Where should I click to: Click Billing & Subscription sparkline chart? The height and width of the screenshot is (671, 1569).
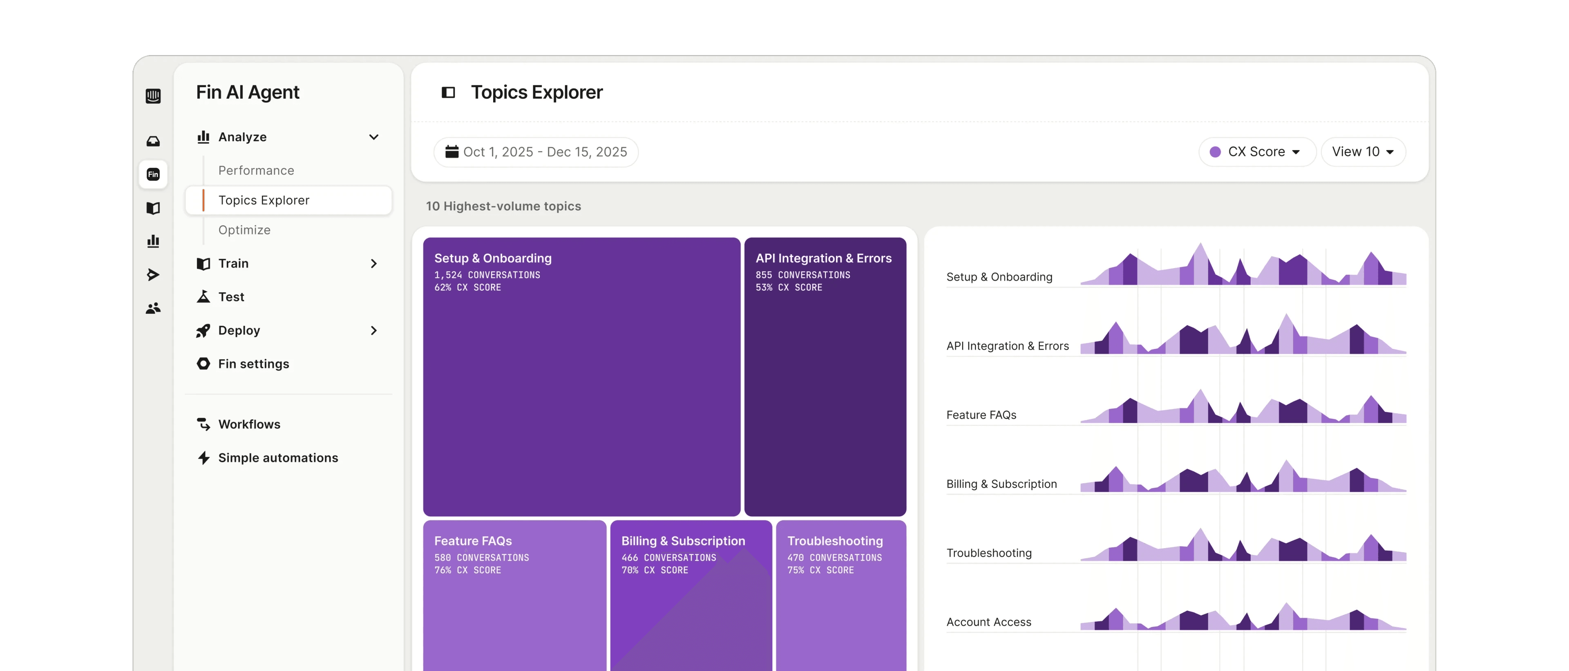pyautogui.click(x=1243, y=476)
